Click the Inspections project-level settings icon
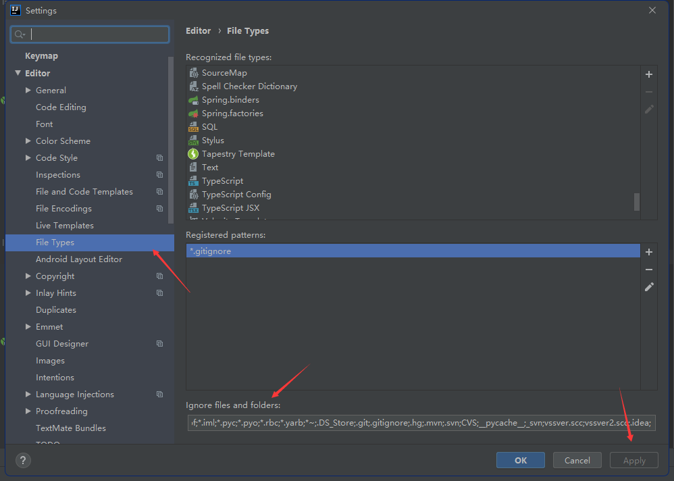This screenshot has width=674, height=481. [x=160, y=174]
